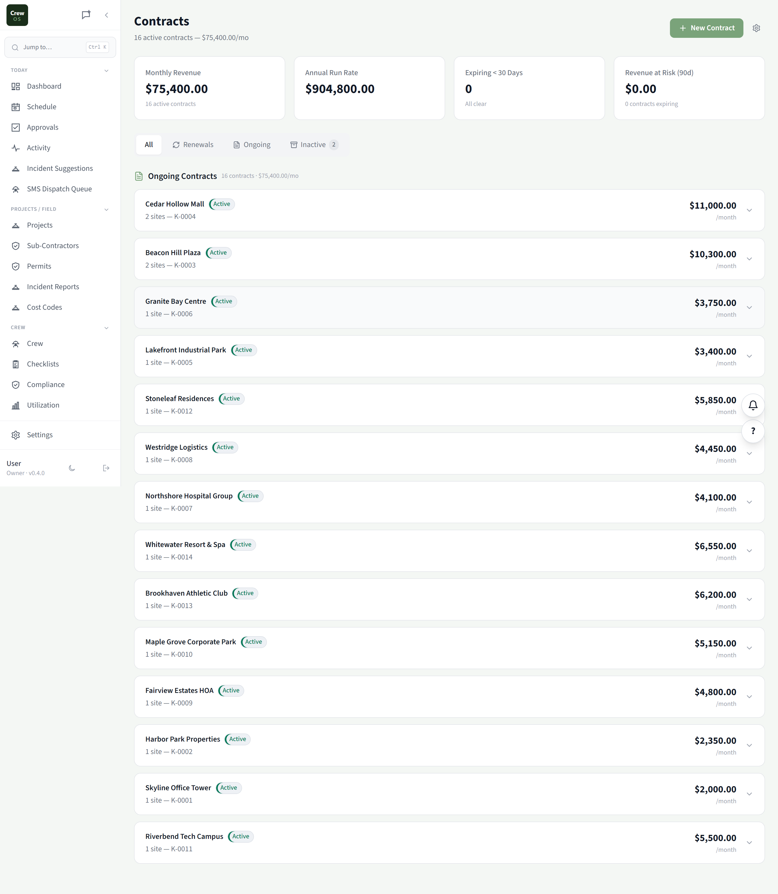Expand the Cedar Hollow Mall contract row
The width and height of the screenshot is (778, 894).
click(x=449, y=210)
